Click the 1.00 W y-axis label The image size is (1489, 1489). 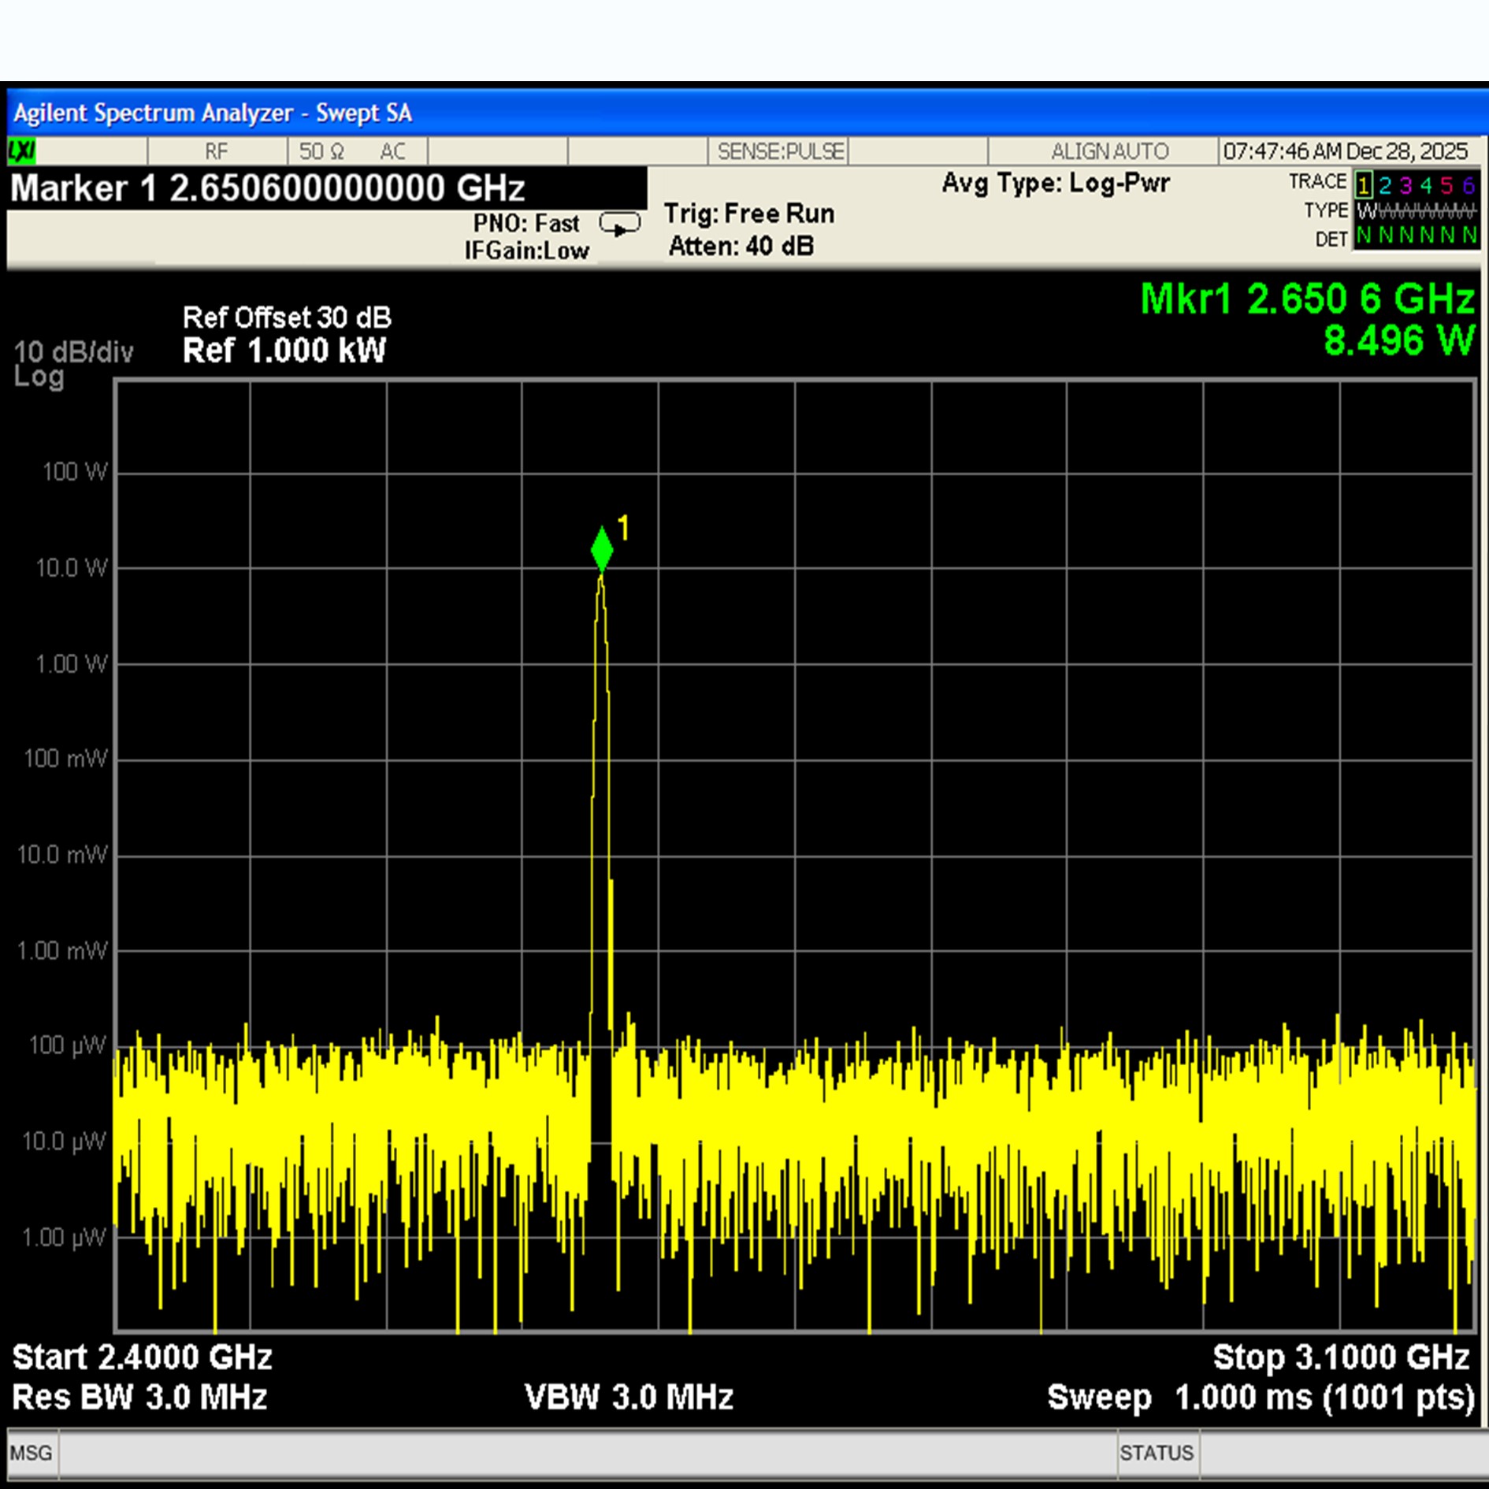pyautogui.click(x=72, y=664)
